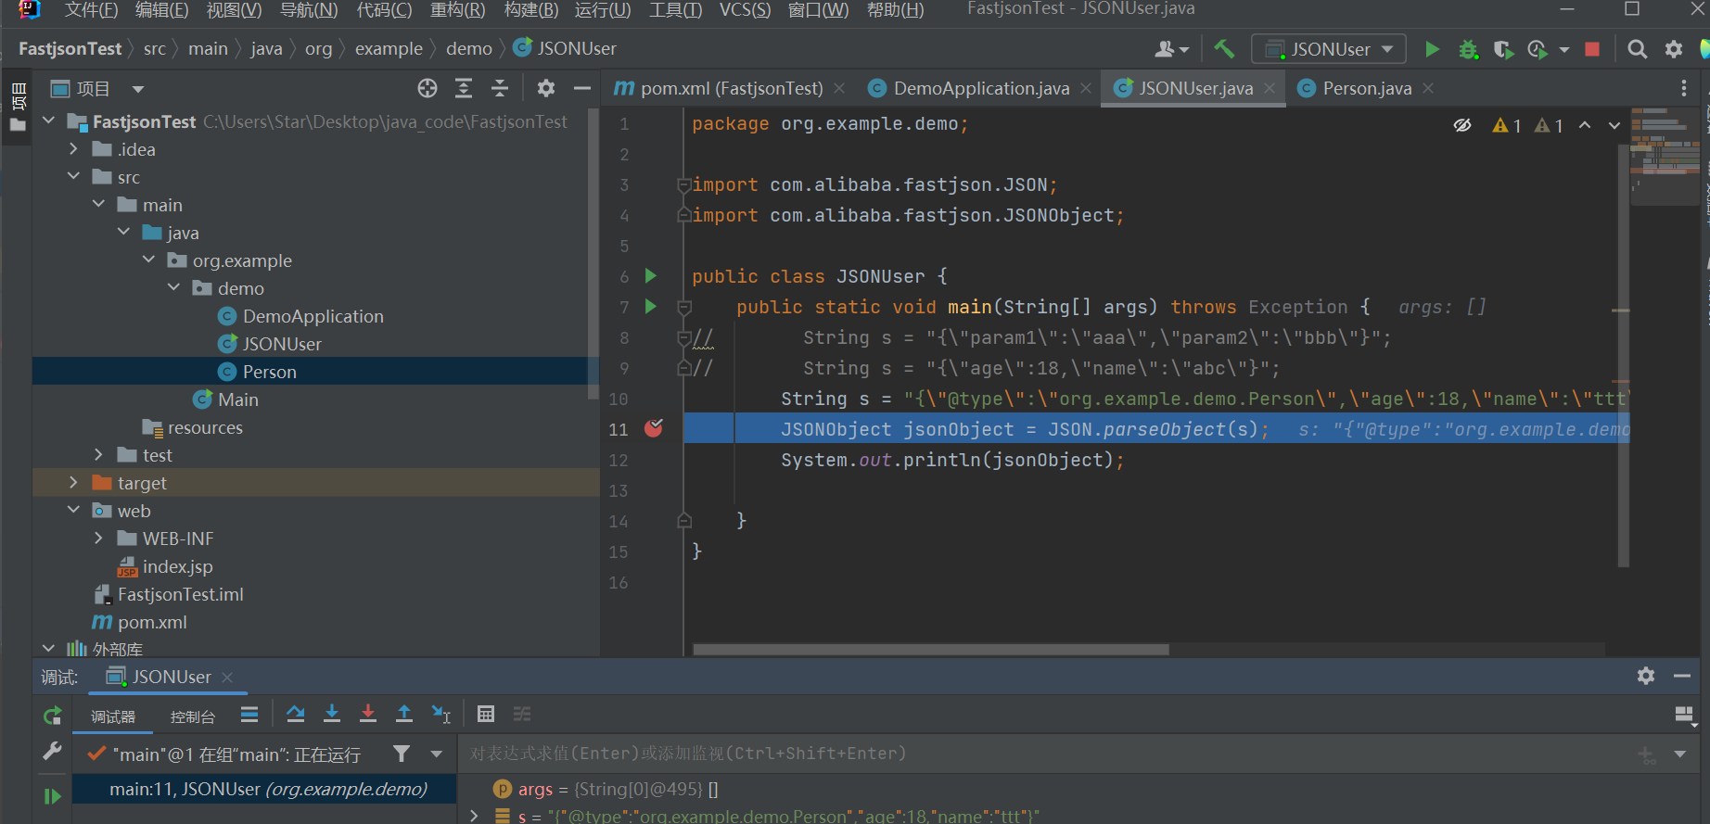Collapse the web folder
Screen dimensions: 1710x824
(x=74, y=511)
